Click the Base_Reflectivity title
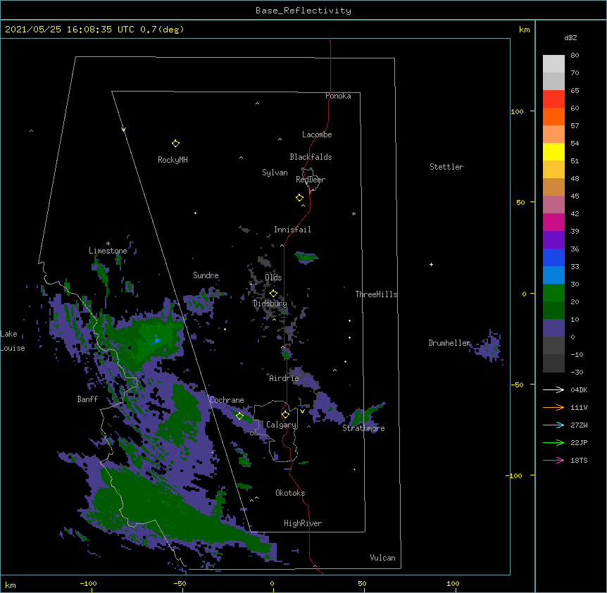The image size is (607, 593). 303,11
